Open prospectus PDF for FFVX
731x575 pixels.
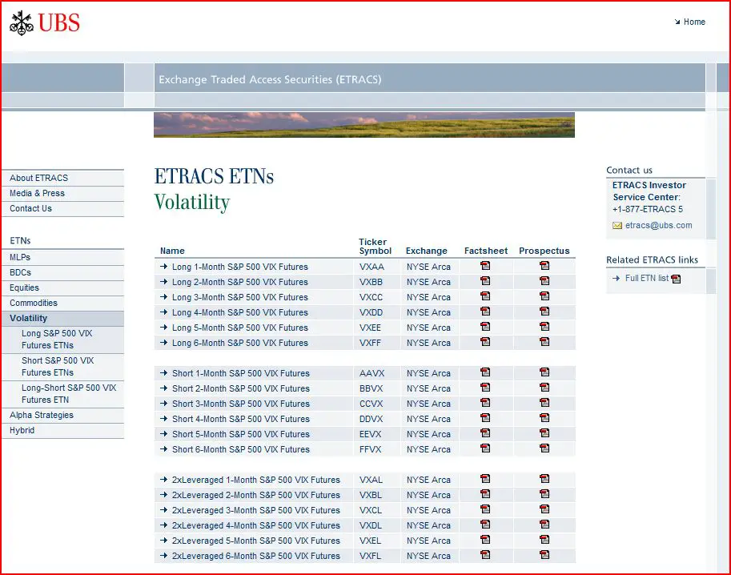[x=544, y=448]
